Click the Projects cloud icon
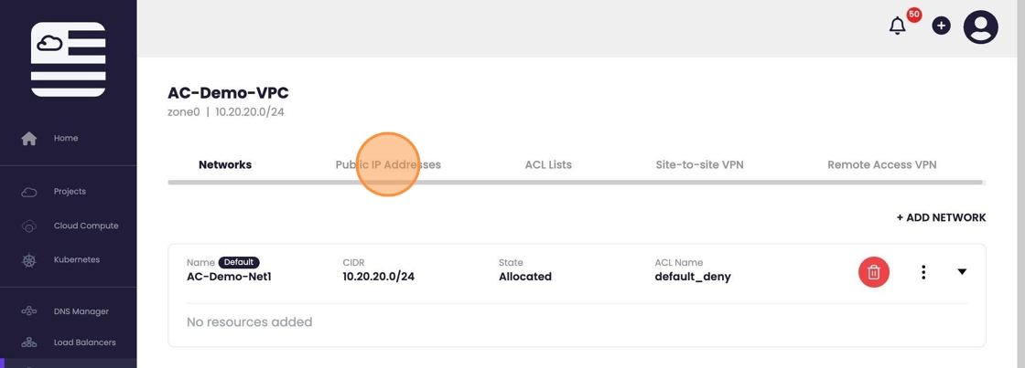Image resolution: width=1025 pixels, height=368 pixels. point(29,192)
